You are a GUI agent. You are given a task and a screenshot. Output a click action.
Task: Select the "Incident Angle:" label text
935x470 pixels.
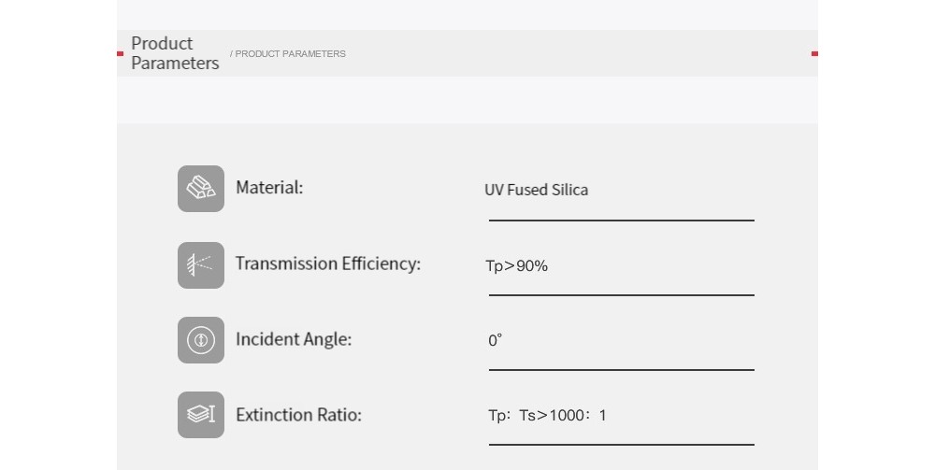[x=294, y=339]
